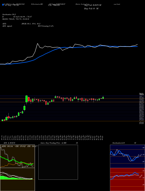This screenshot has height=191, width=145.
Task: Click the blue 12 Day SMA legend square
Action: coord(3,5)
